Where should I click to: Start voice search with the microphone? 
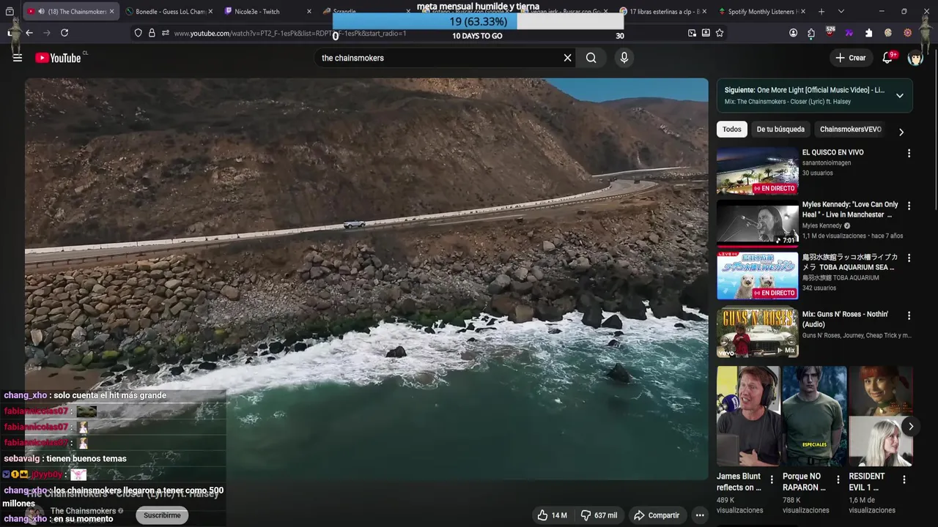pyautogui.click(x=624, y=58)
